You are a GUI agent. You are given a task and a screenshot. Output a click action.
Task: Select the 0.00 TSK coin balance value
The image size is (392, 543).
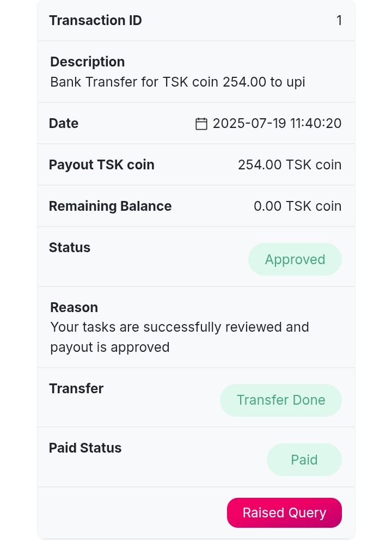[x=297, y=206]
